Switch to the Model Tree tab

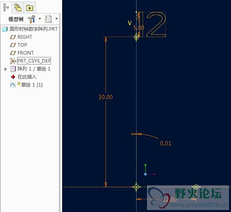[x=6, y=8]
